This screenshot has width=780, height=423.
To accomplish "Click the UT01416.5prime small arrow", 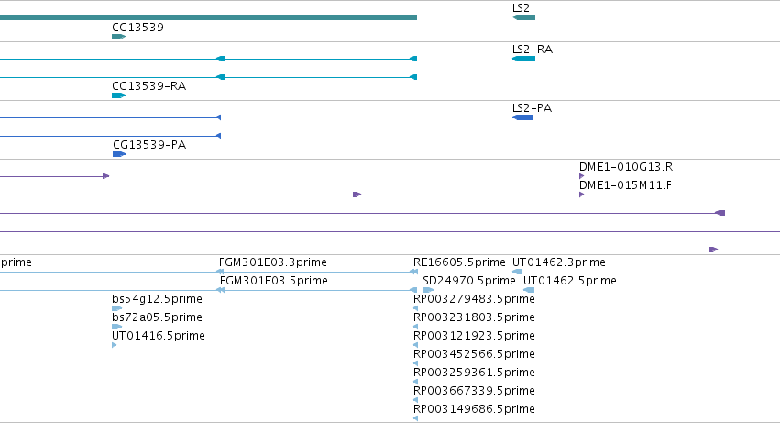I will click(115, 345).
